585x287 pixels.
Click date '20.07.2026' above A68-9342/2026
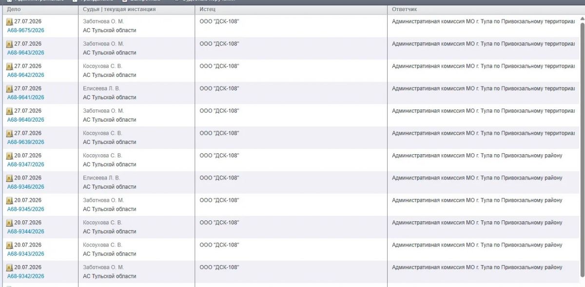pos(28,268)
